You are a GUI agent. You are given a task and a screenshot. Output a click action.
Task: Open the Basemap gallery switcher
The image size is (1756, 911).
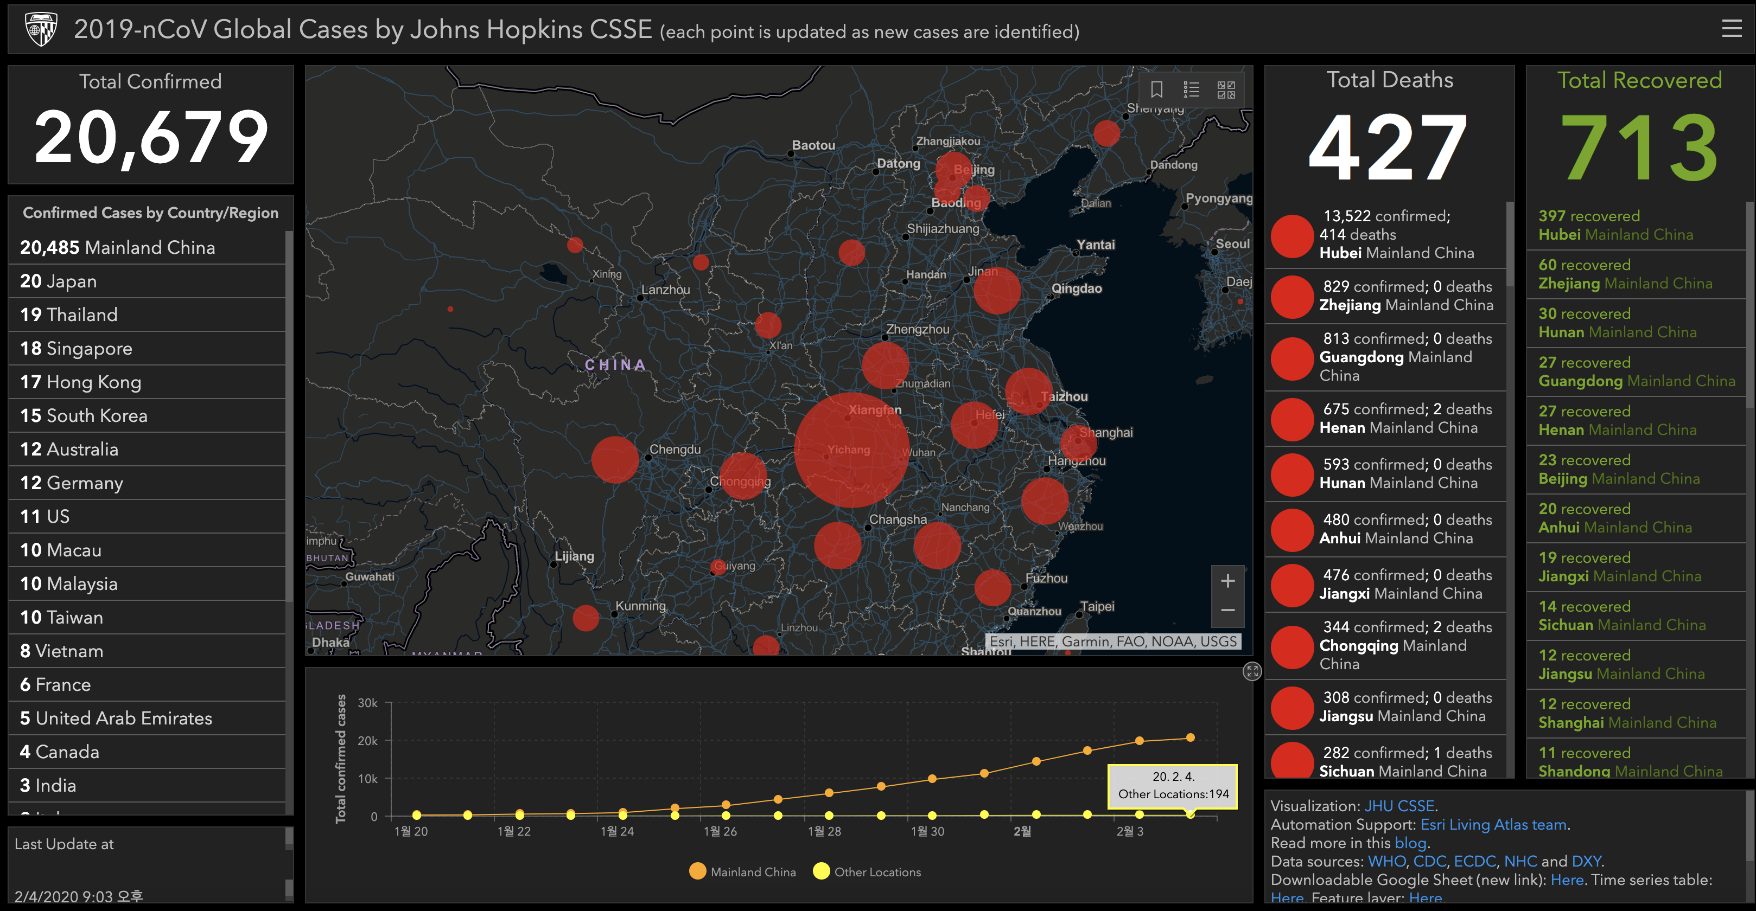(1226, 90)
